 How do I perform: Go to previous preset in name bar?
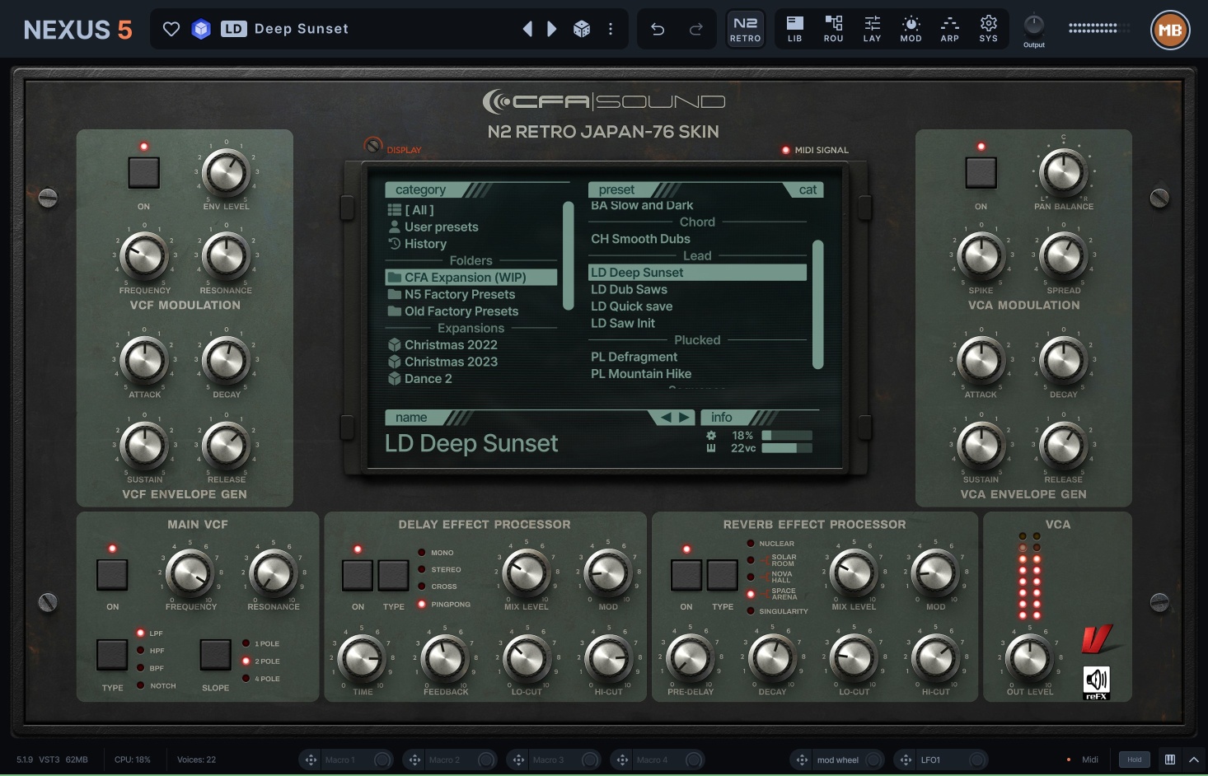coord(666,418)
